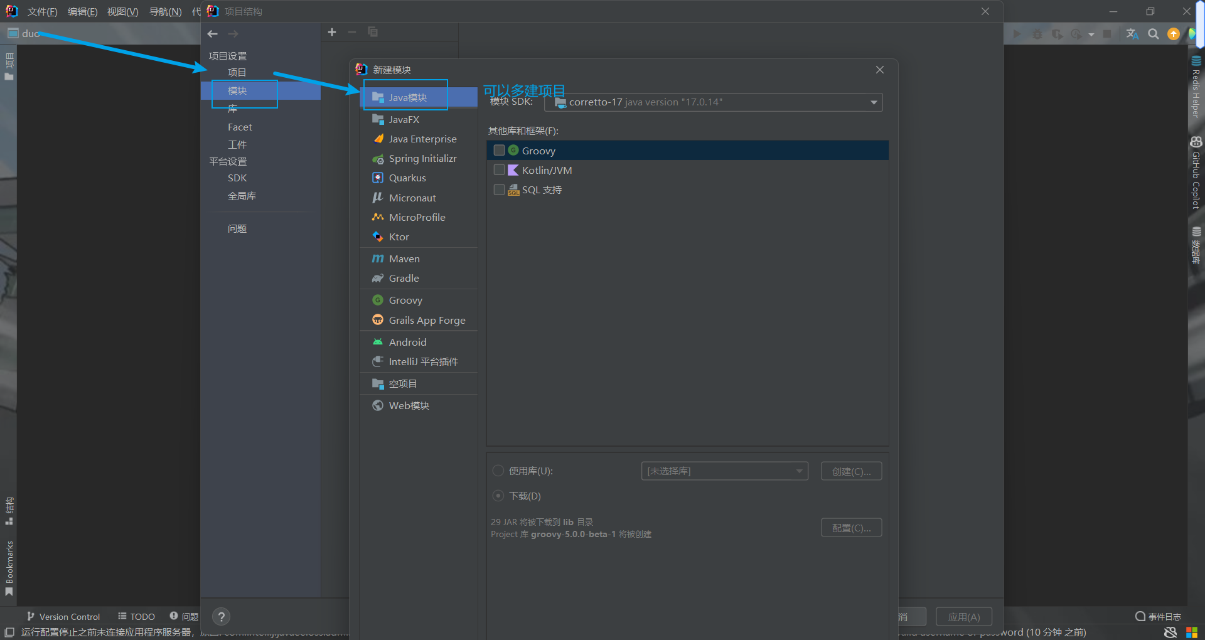
Task: Open the TODO tool window
Action: click(x=137, y=617)
